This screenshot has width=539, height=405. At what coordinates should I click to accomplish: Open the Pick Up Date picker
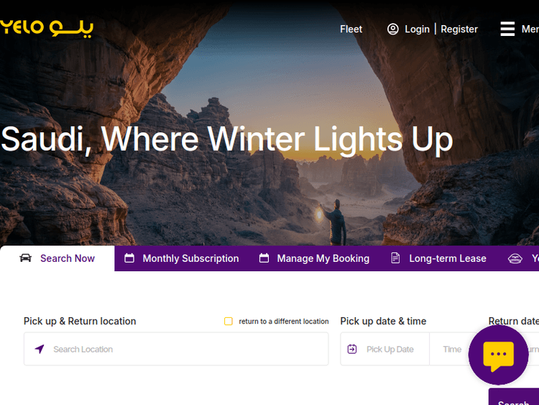[x=385, y=350]
